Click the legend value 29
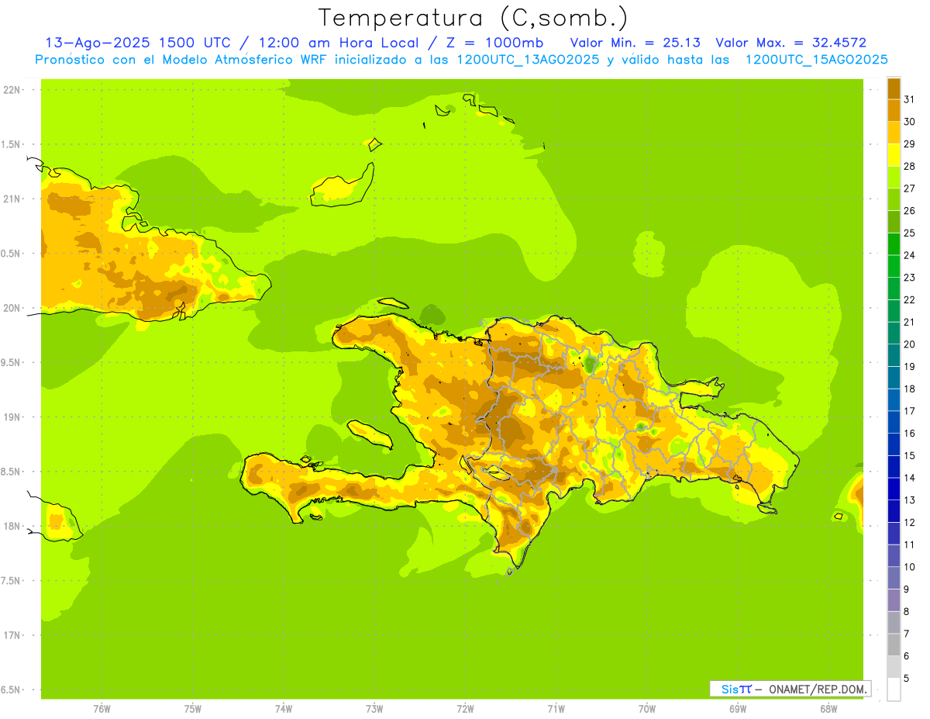 point(910,143)
